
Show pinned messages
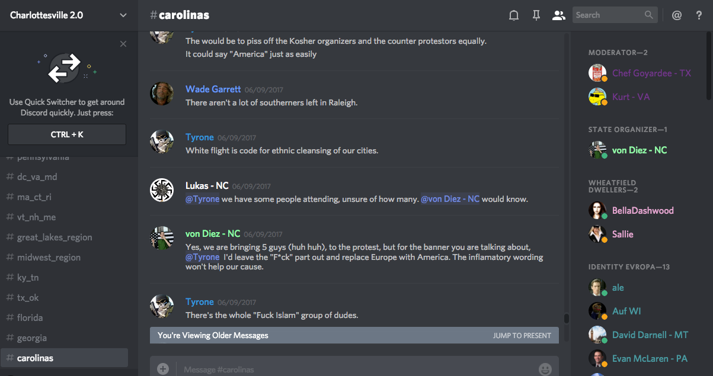[536, 15]
